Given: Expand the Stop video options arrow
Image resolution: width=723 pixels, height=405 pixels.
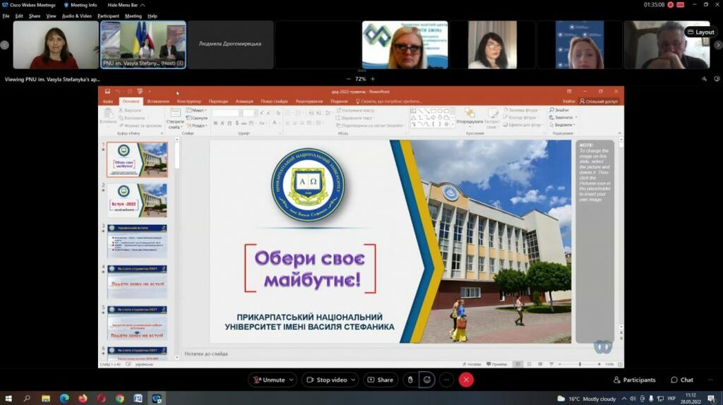Looking at the screenshot, I should (x=353, y=380).
